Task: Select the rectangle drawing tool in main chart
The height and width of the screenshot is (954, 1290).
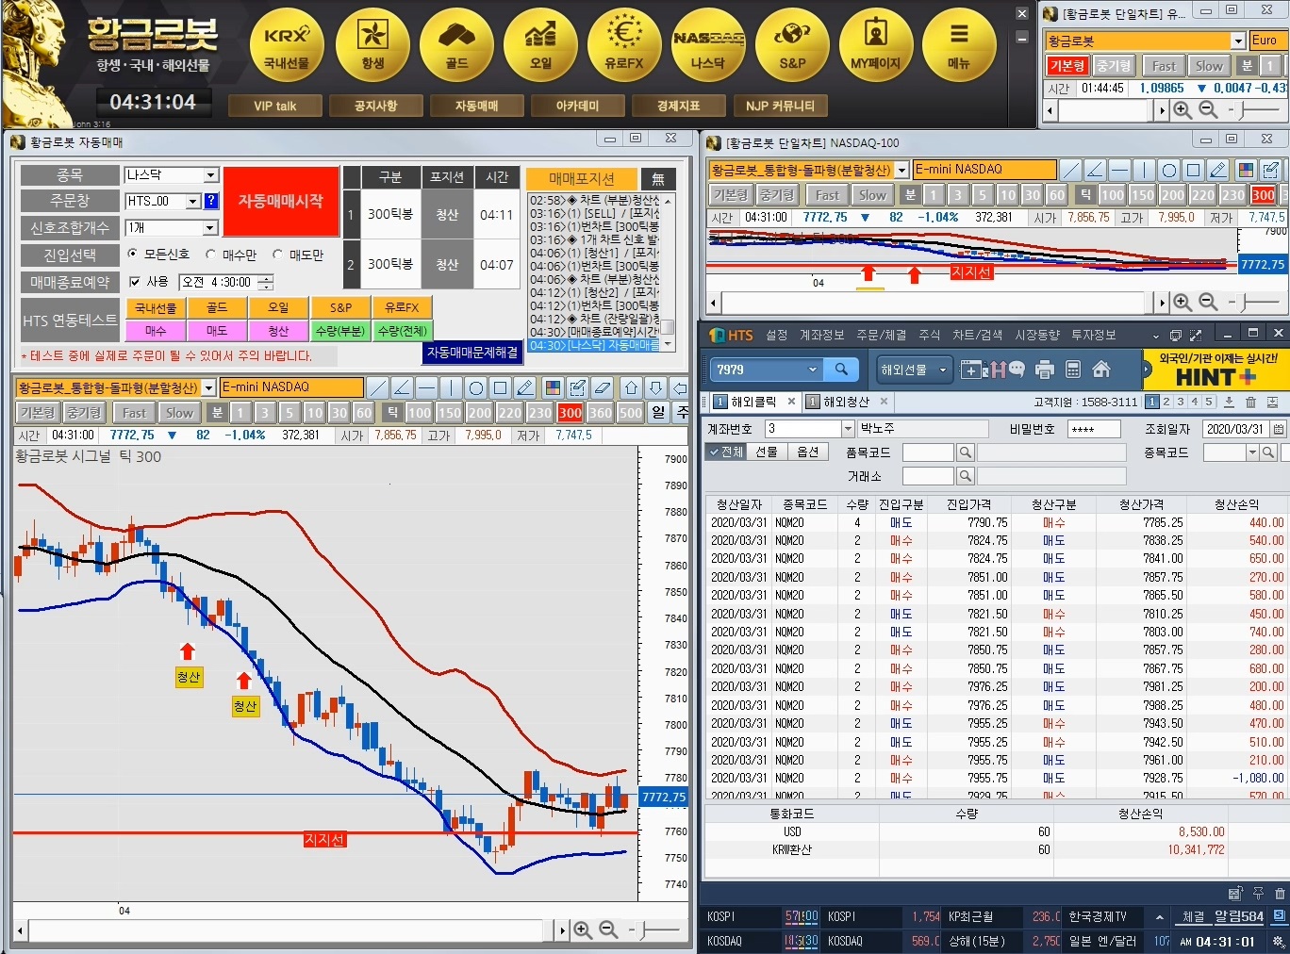Action: 501,387
